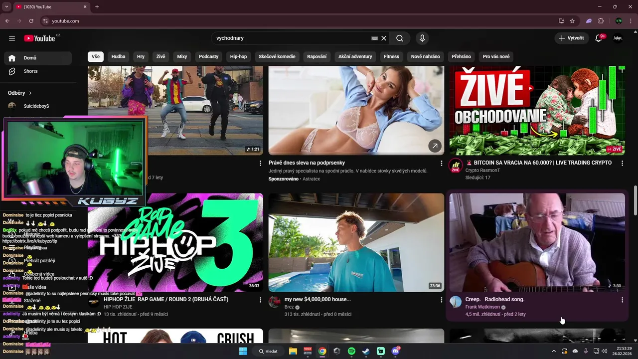Image resolution: width=638 pixels, height=359 pixels.
Task: Open Chrome three-dot menu
Action: pyautogui.click(x=631, y=21)
